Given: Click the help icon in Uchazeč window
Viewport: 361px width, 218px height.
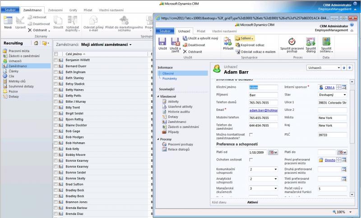Looking at the screenshot, I should (x=352, y=25).
